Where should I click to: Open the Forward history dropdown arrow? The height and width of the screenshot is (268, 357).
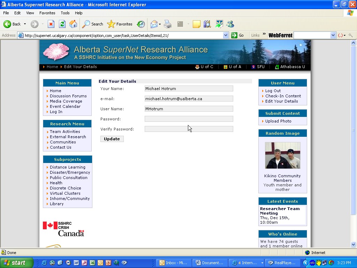43,24
